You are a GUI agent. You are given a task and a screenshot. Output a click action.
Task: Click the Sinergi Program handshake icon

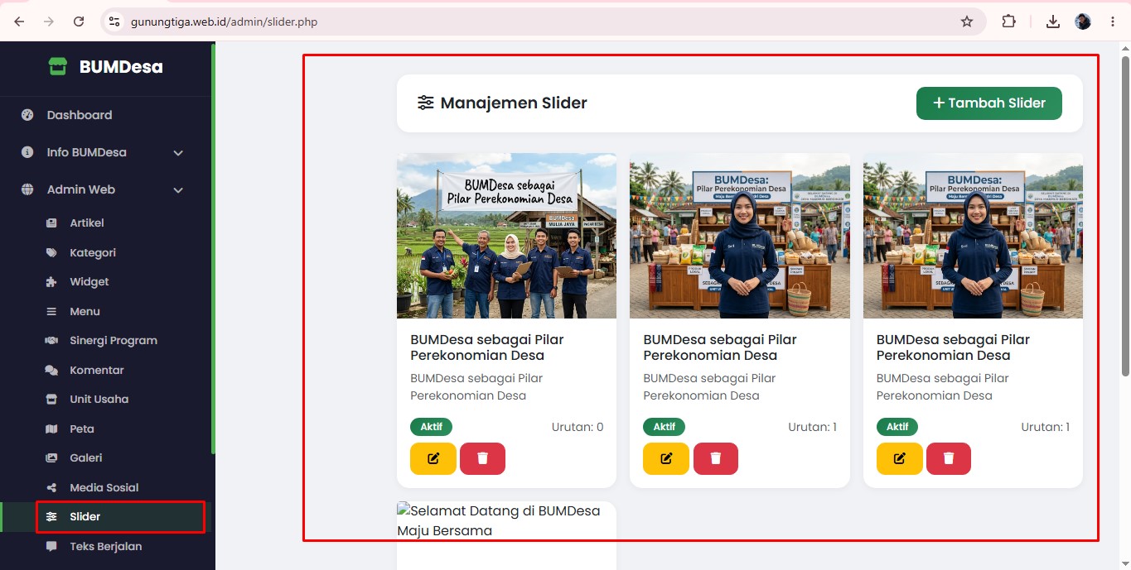[x=51, y=341]
